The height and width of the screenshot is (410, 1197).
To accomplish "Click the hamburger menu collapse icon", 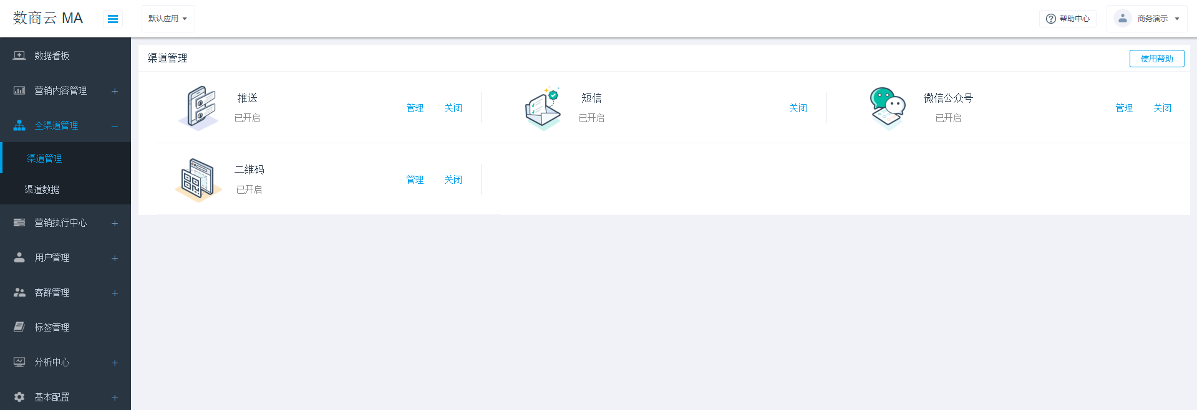I will [113, 19].
